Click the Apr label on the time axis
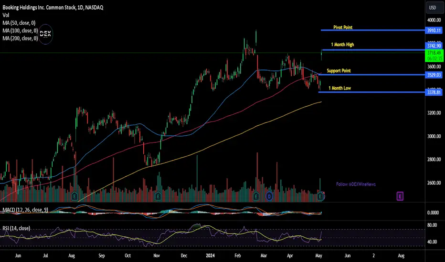This screenshot has width=445, height=262. pyautogui.click(x=290, y=255)
